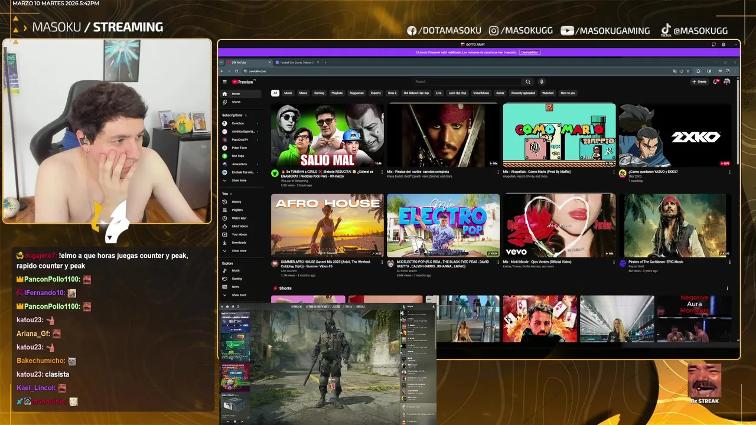Click the YouTube search magnifier button
This screenshot has width=756, height=425.
click(x=528, y=81)
